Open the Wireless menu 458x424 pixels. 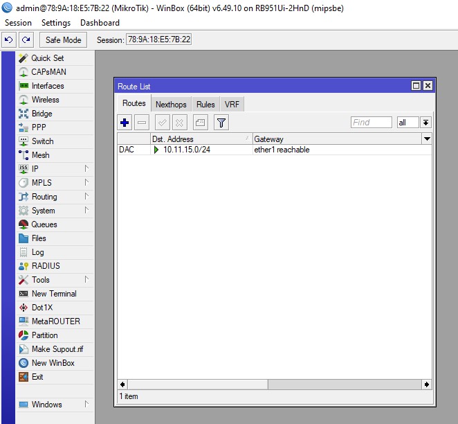click(x=55, y=100)
